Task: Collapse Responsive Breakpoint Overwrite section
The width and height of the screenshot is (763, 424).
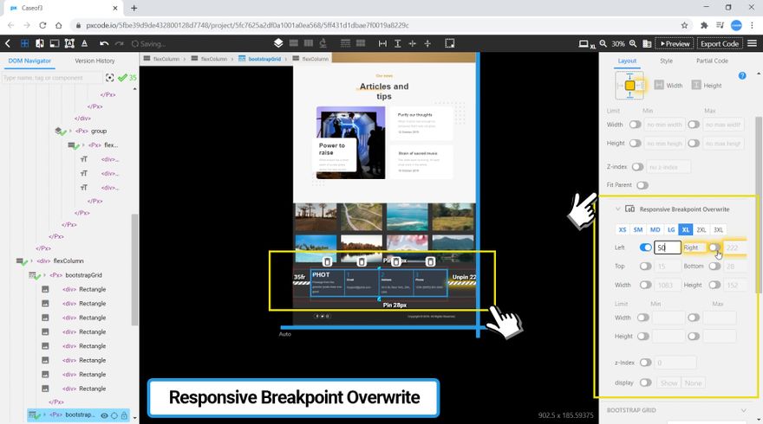Action: [x=617, y=209]
